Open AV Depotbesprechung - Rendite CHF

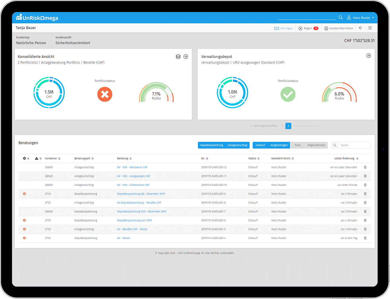[x=139, y=203]
